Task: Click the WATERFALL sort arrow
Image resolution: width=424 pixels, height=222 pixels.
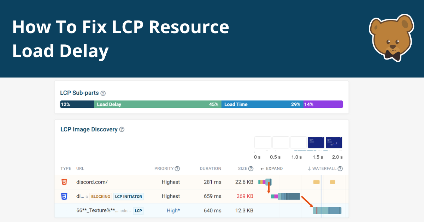Action: pos(309,168)
